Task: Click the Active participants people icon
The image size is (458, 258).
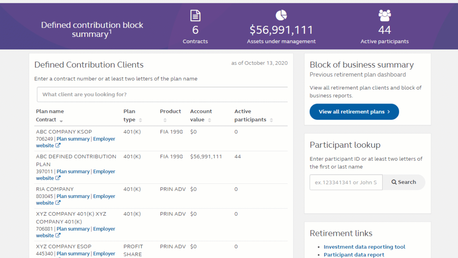Action: click(385, 15)
